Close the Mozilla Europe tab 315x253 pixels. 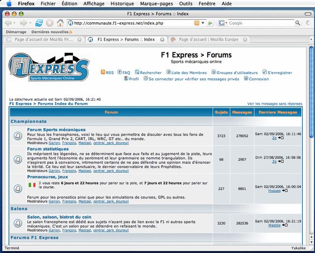click(x=245, y=39)
